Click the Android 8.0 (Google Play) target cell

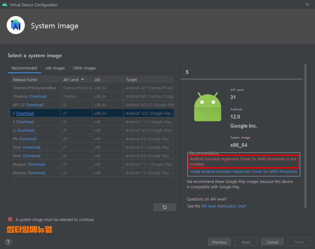[149, 156]
